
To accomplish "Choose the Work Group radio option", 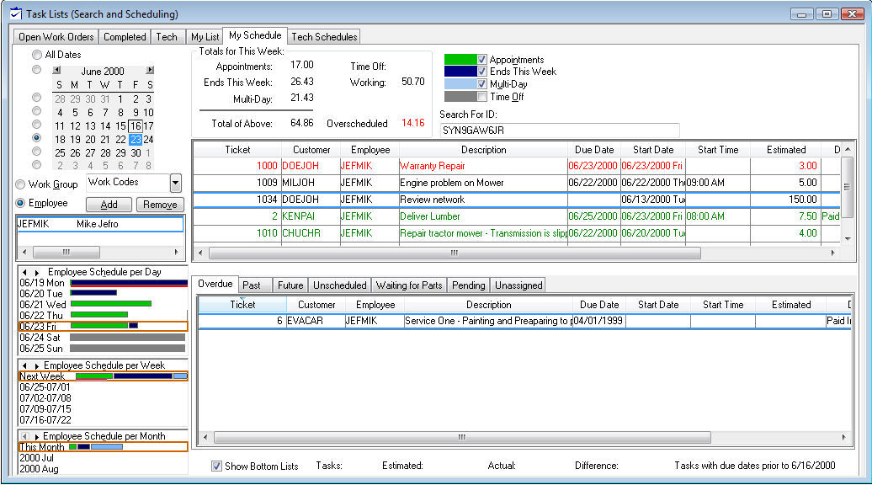I will (21, 184).
